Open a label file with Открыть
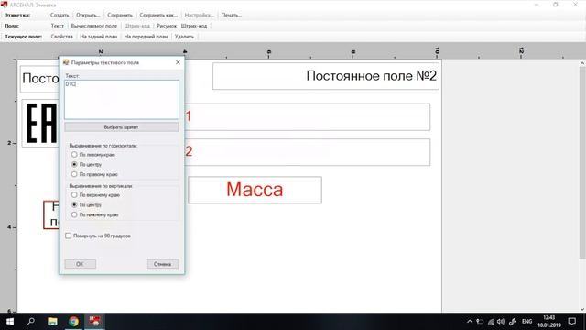Image resolution: width=586 pixels, height=330 pixels. [x=88, y=15]
